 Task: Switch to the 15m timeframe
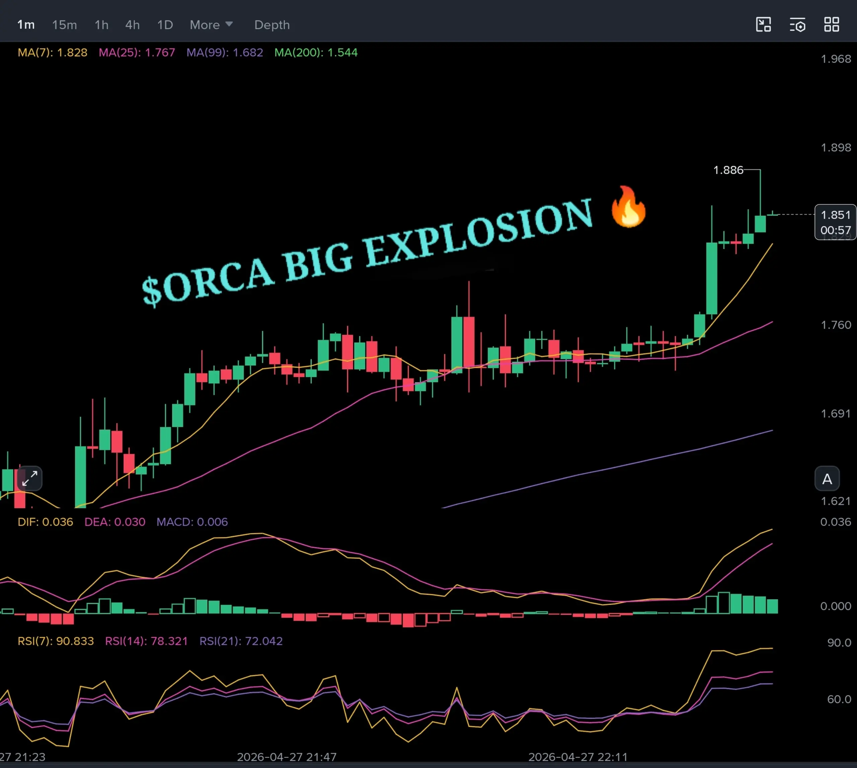(x=64, y=25)
